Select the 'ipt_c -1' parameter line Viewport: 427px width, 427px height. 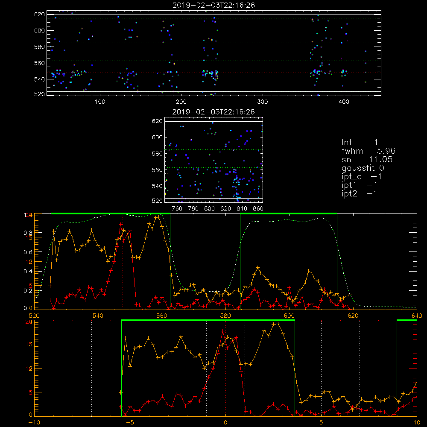362,177
